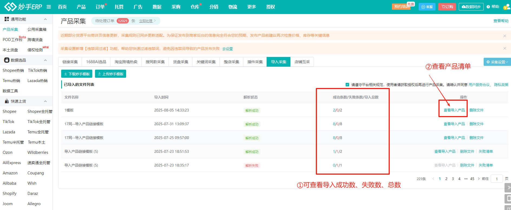Click the pagination ellipsis more-pages icon
511x210 pixels.
(x=466, y=179)
